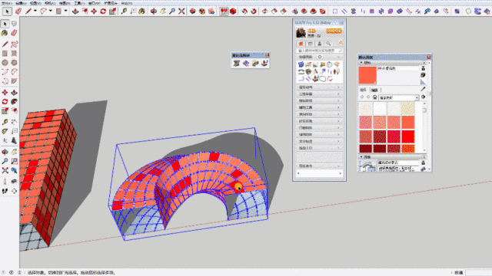The width and height of the screenshot is (492, 276).
Task: Pick the dark maroon swatch in bottom row
Action: coord(366,148)
